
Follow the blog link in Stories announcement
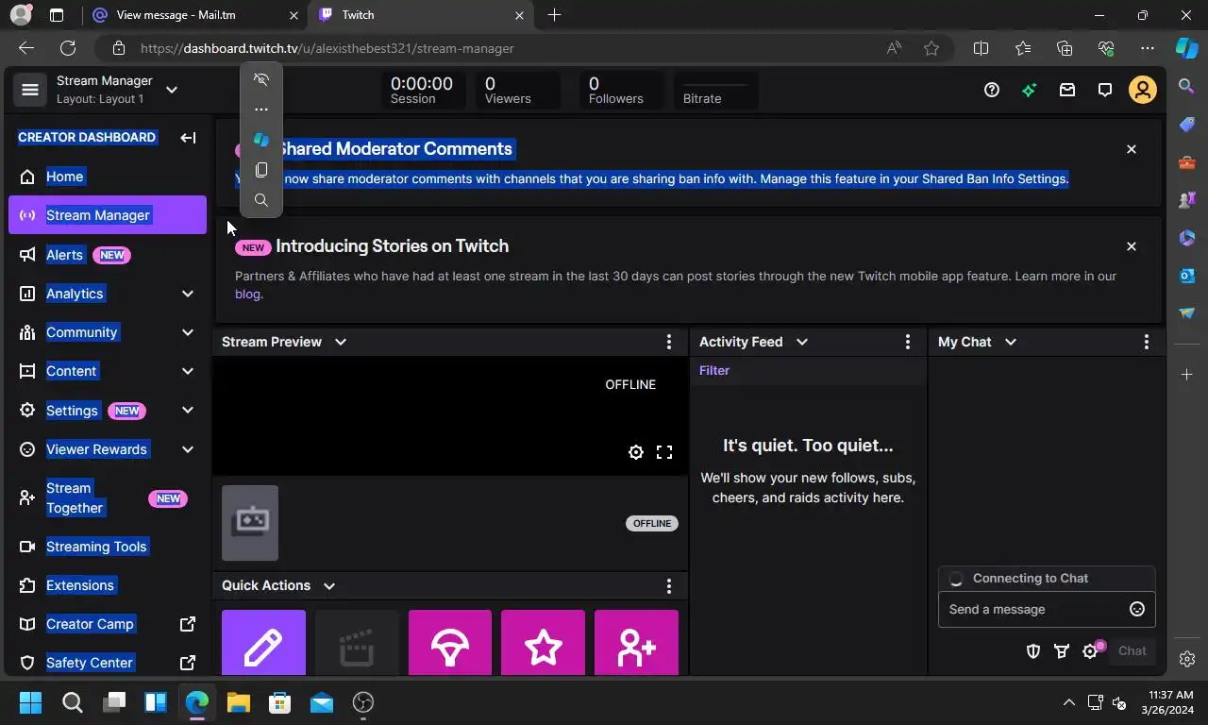coord(247,295)
